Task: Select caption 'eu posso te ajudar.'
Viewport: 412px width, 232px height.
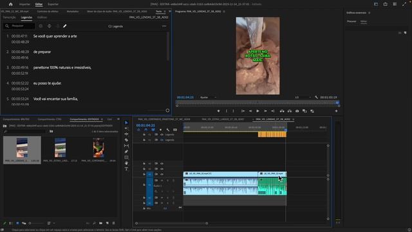Action: pos(47,83)
